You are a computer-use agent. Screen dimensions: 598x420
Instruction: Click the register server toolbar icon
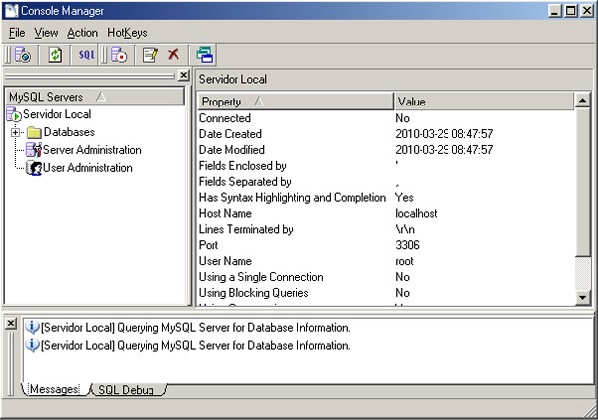pyautogui.click(x=23, y=55)
